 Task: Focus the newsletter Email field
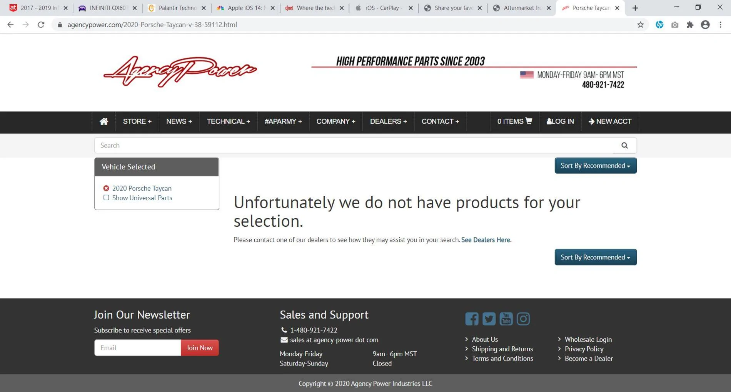pyautogui.click(x=137, y=348)
